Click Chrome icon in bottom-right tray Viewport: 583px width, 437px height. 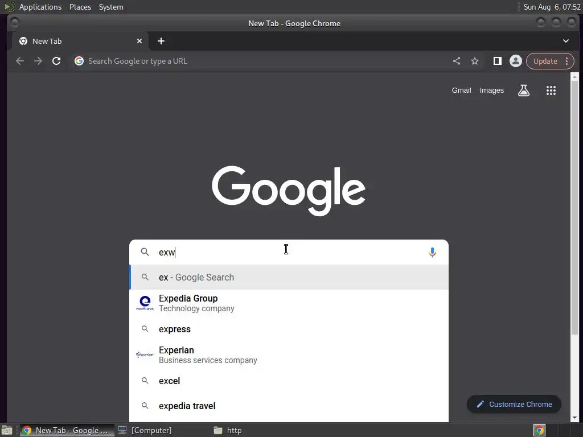pos(539,430)
